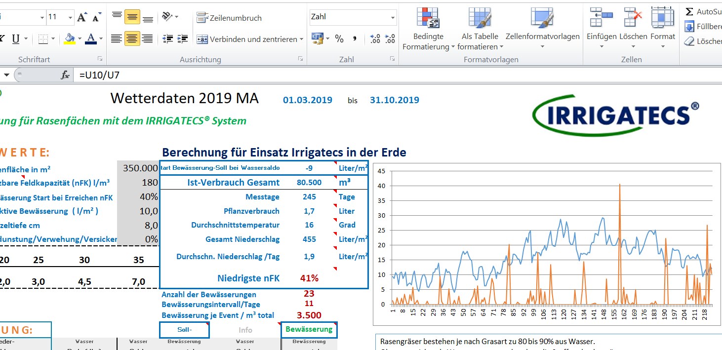The width and height of the screenshot is (722, 350).
Task: Click the AutoSumme sigma icon
Action: tap(689, 11)
